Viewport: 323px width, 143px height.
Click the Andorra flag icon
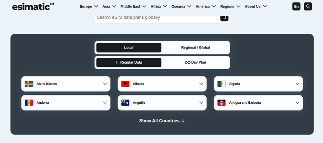tap(29, 103)
